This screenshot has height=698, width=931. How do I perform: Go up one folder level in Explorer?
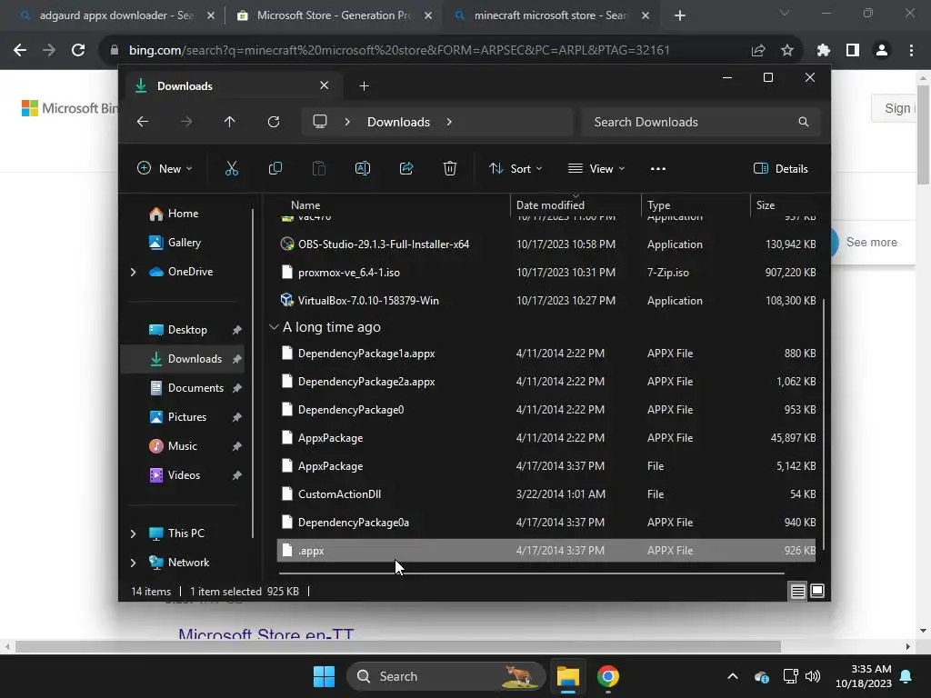[x=230, y=122]
